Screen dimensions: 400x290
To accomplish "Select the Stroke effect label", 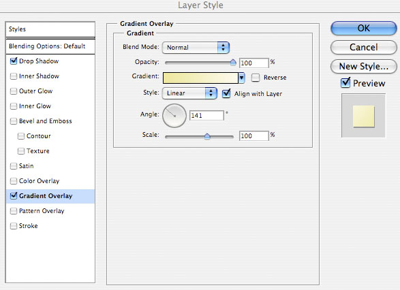I will pos(29,226).
